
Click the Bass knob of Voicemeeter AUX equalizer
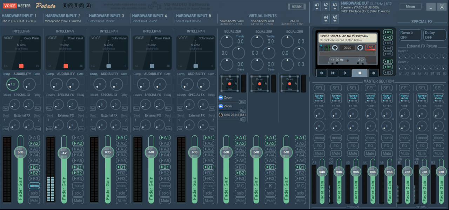257,65
